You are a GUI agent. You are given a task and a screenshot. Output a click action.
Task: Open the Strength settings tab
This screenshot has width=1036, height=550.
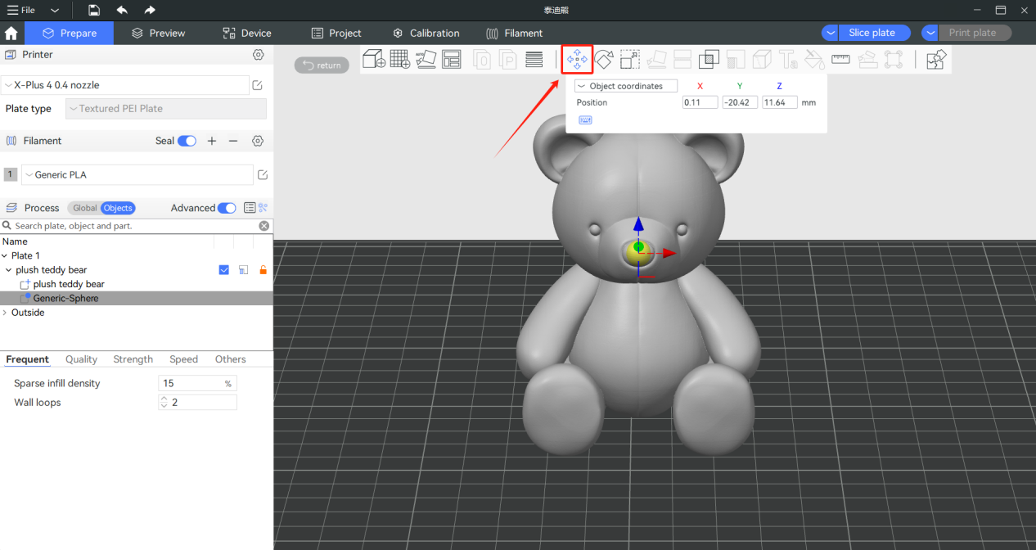pos(133,359)
